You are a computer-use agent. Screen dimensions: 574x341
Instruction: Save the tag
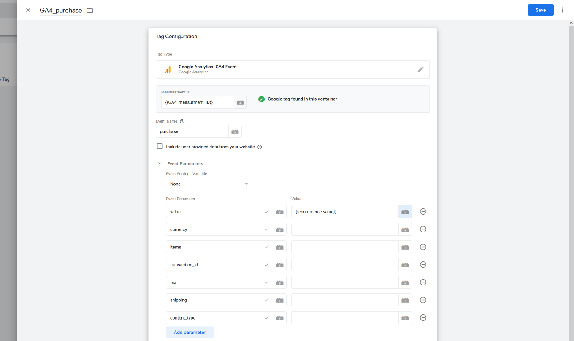coord(541,10)
